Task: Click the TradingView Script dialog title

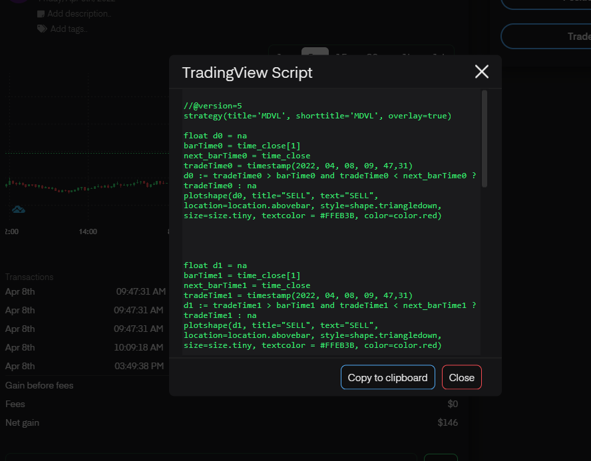Action: (248, 73)
